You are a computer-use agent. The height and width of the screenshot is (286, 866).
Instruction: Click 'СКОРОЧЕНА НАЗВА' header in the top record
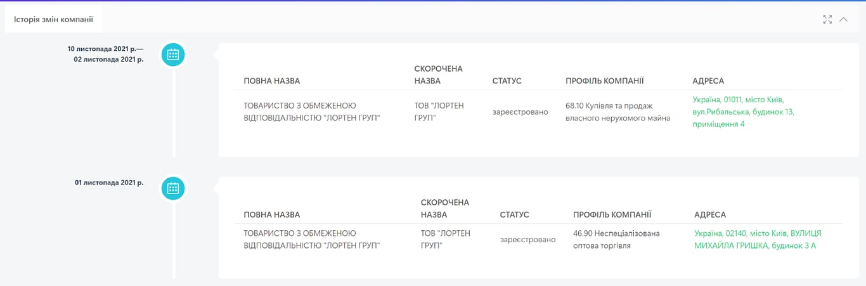click(x=439, y=74)
